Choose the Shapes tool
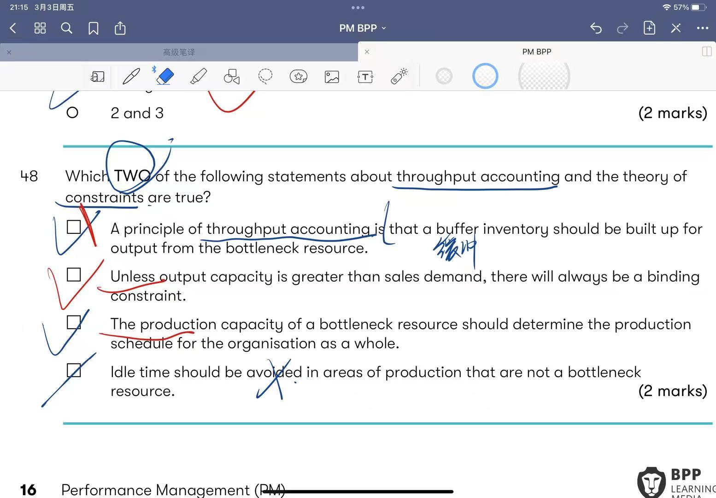The image size is (716, 498). point(232,77)
